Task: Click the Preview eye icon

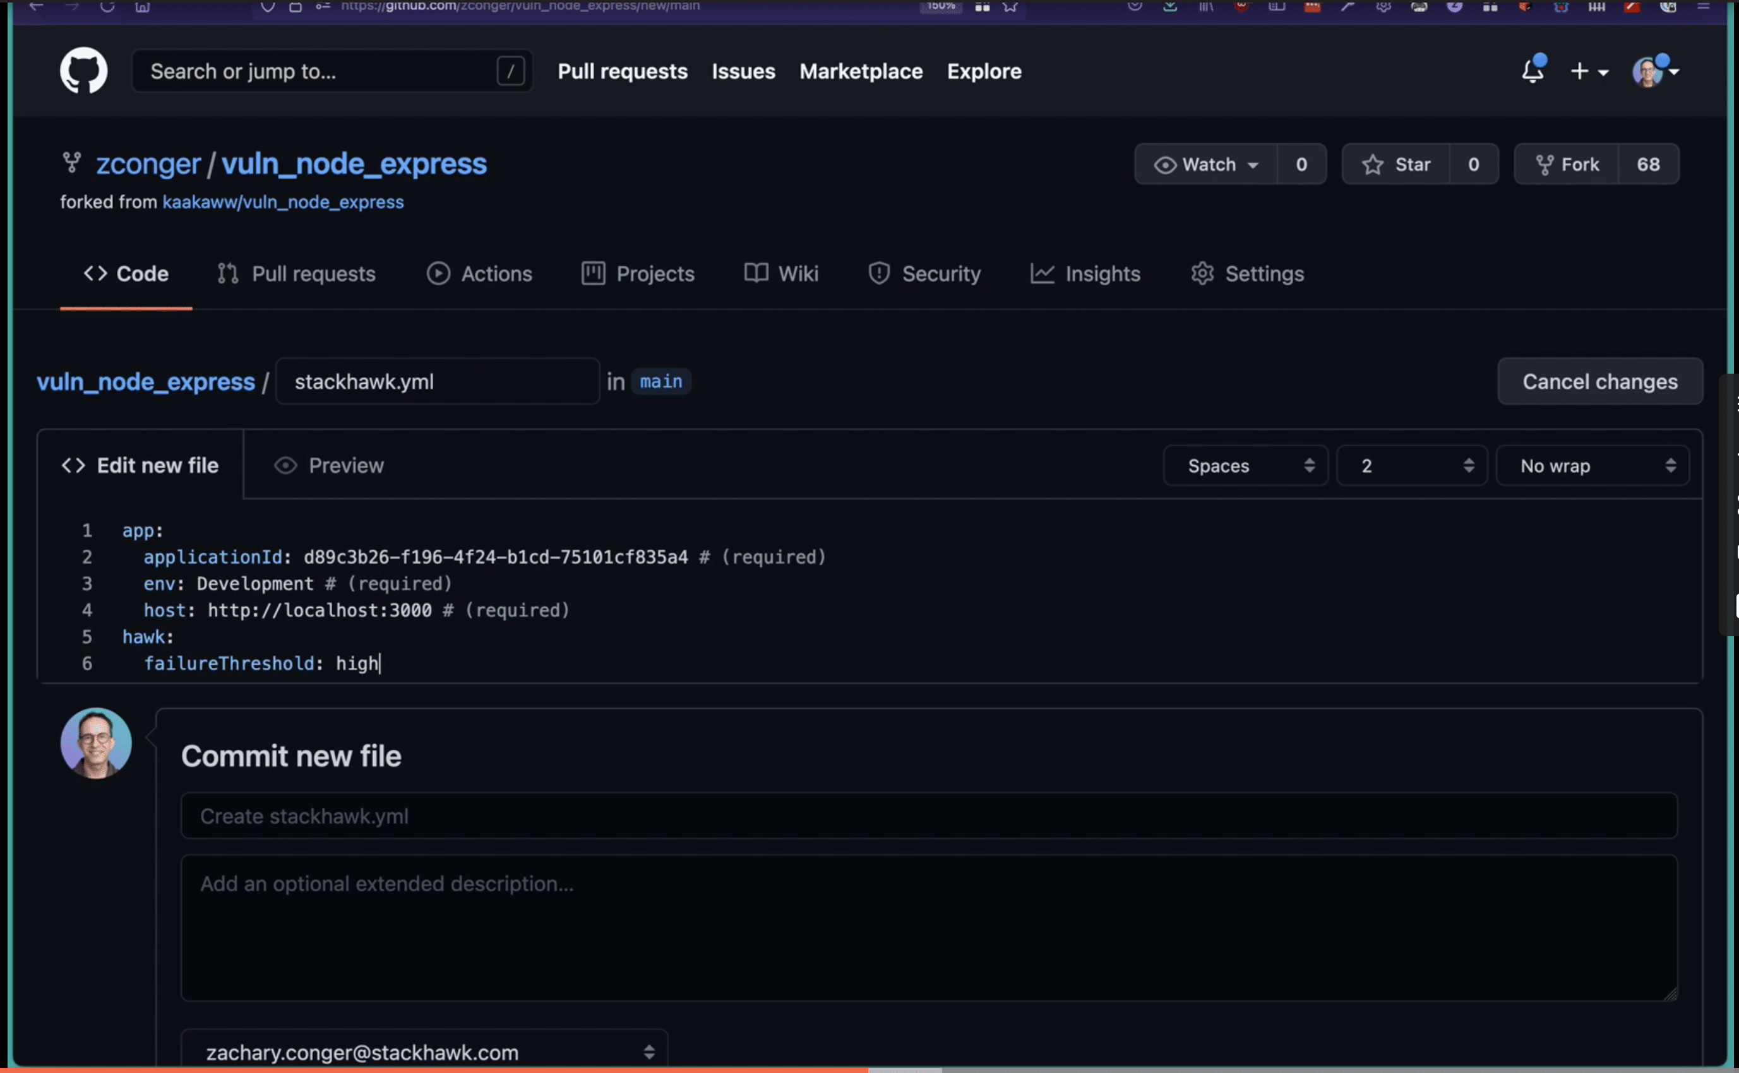Action: pos(285,466)
